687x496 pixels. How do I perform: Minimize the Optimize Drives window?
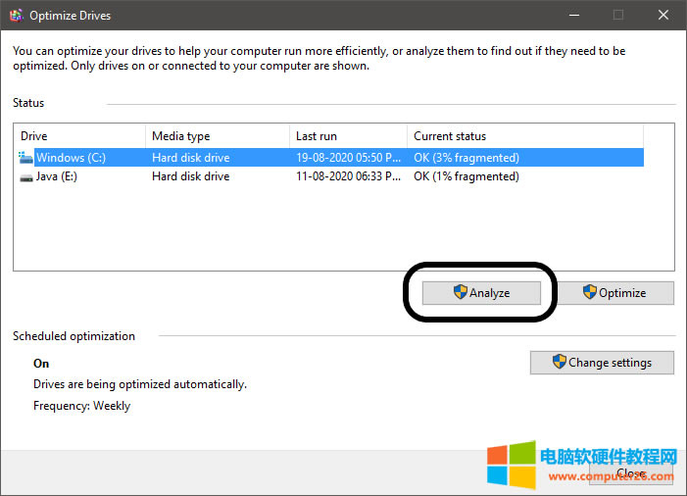pyautogui.click(x=574, y=15)
